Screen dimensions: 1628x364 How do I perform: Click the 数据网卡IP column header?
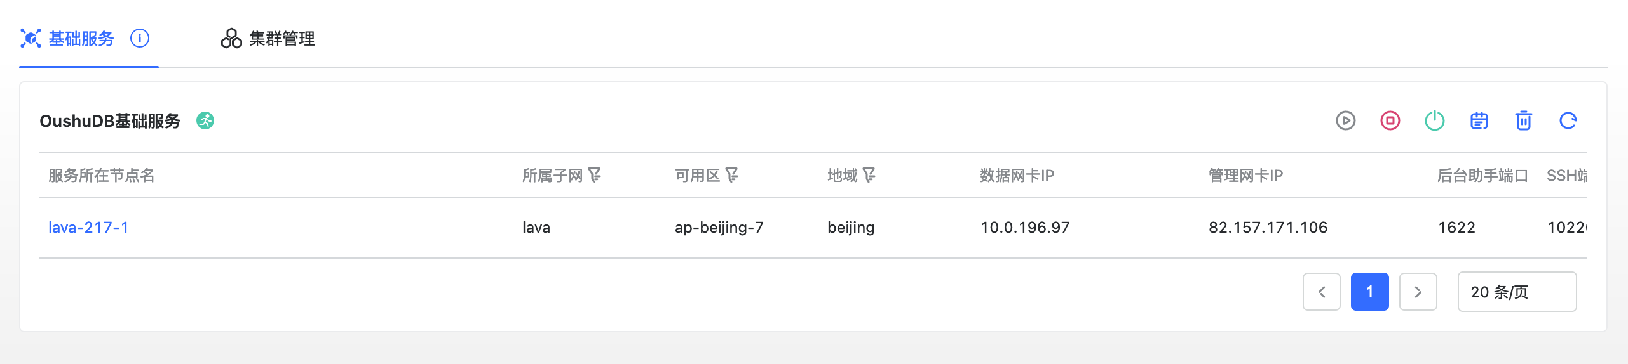pyautogui.click(x=1017, y=176)
